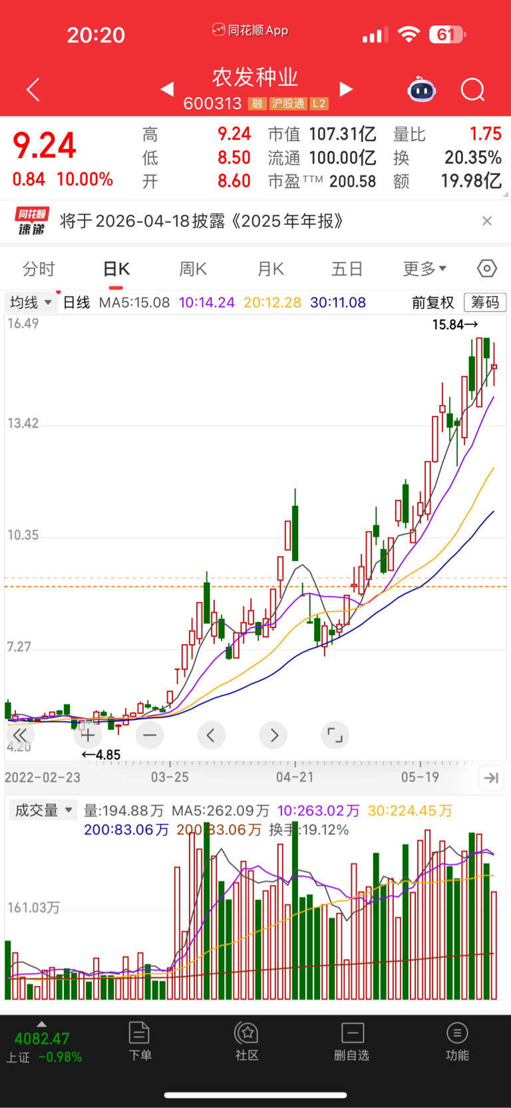The height and width of the screenshot is (1108, 511).
Task: Tap 市盈TTM 200.58 value
Action: 322,181
